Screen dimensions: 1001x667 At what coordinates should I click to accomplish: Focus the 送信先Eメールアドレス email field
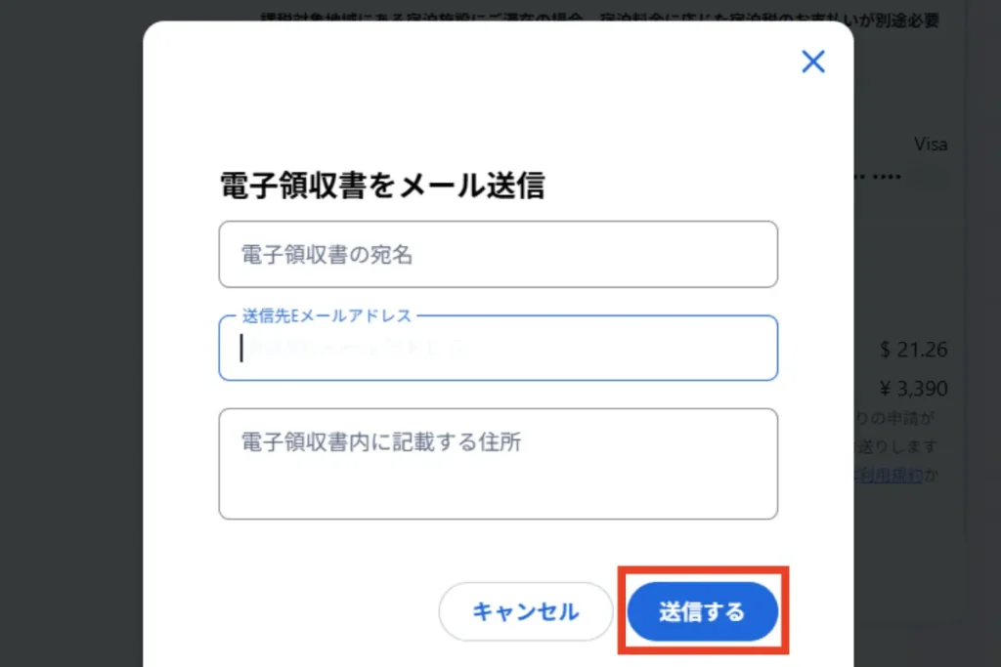point(499,348)
